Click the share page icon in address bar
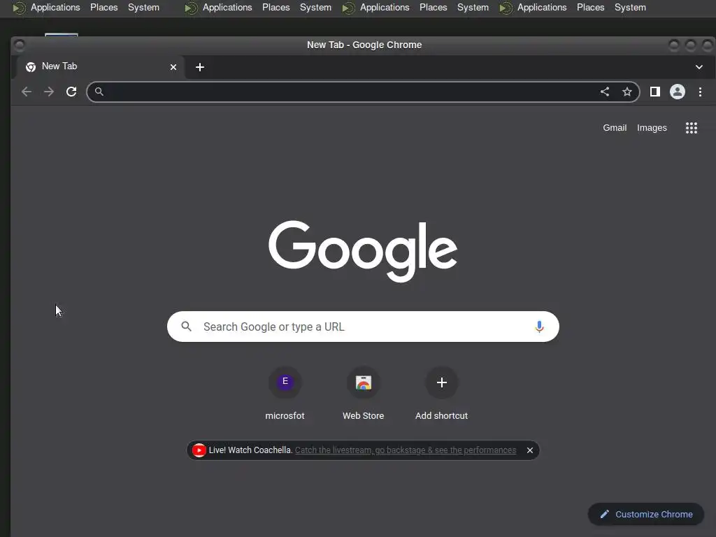Image resolution: width=716 pixels, height=537 pixels. pos(605,92)
